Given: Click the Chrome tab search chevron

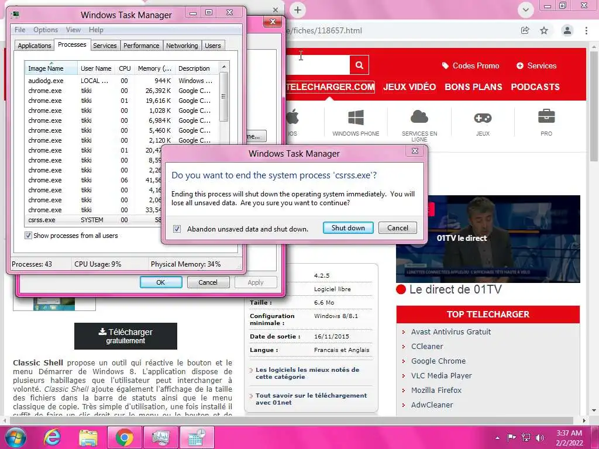Looking at the screenshot, I should point(526,9).
